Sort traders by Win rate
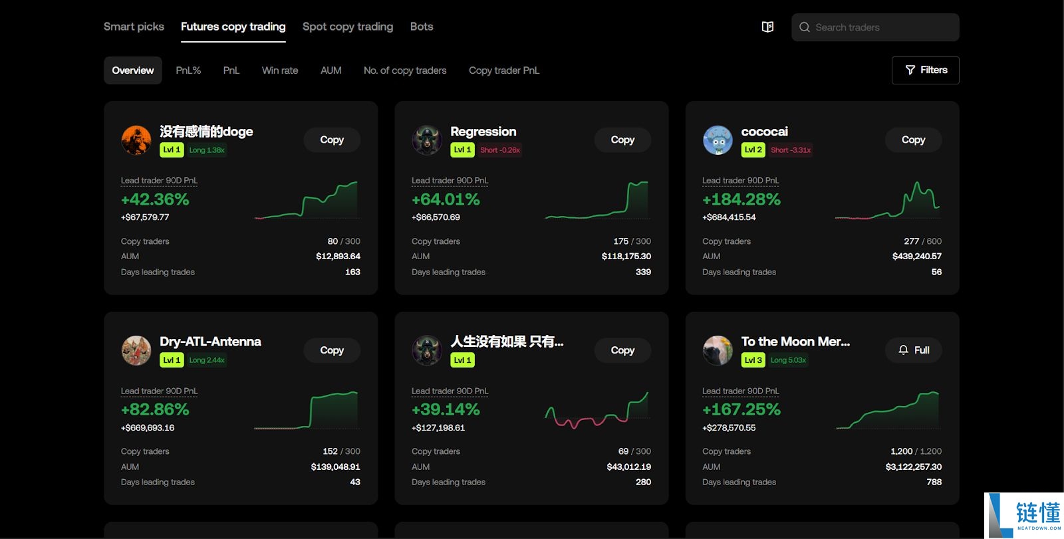This screenshot has width=1064, height=539. (280, 70)
